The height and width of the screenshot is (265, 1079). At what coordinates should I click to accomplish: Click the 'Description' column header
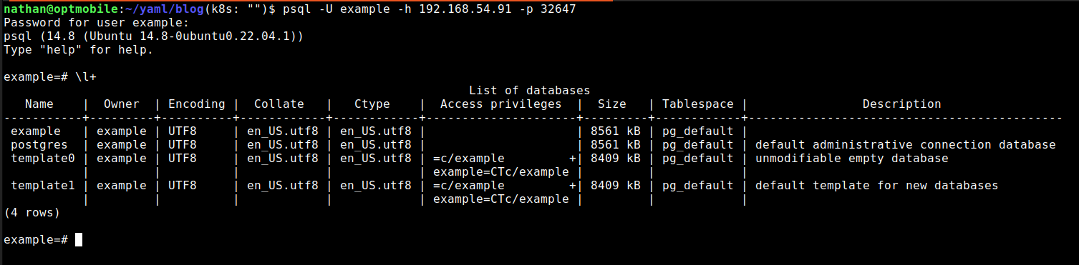[x=902, y=104]
